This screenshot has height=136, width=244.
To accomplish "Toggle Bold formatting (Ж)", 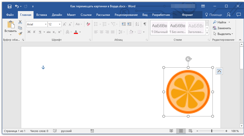I will coord(29,32).
